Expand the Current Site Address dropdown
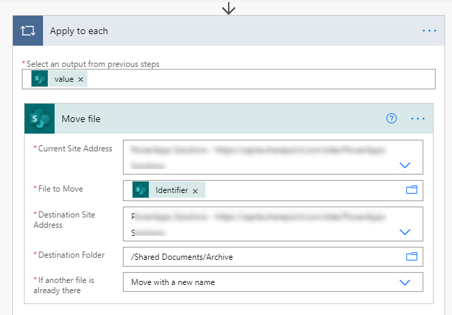The image size is (452, 315). (x=405, y=165)
